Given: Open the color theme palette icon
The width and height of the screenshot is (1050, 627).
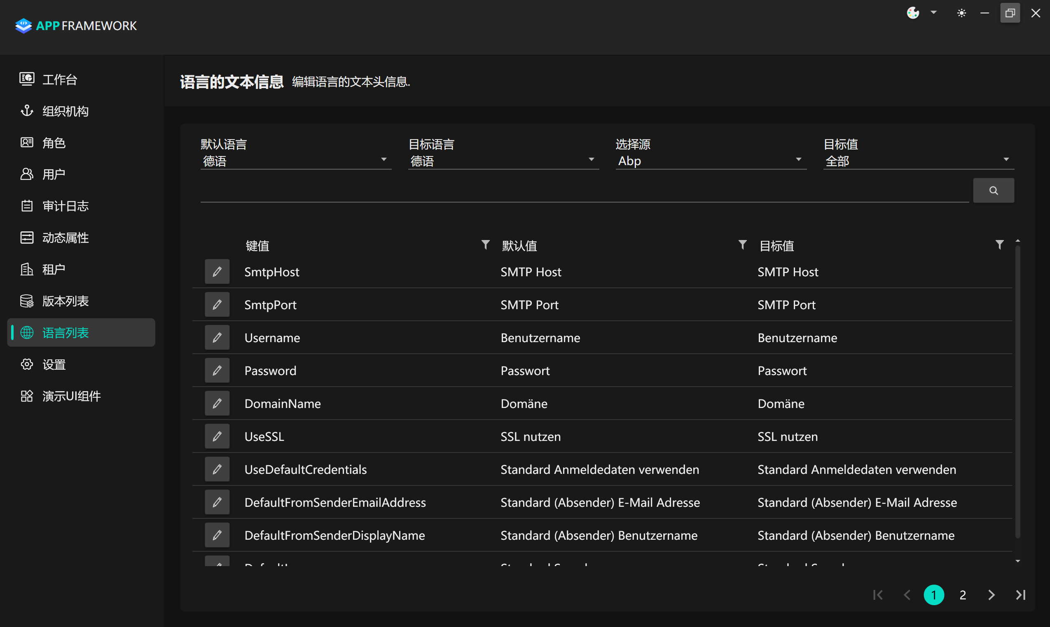Looking at the screenshot, I should tap(912, 13).
